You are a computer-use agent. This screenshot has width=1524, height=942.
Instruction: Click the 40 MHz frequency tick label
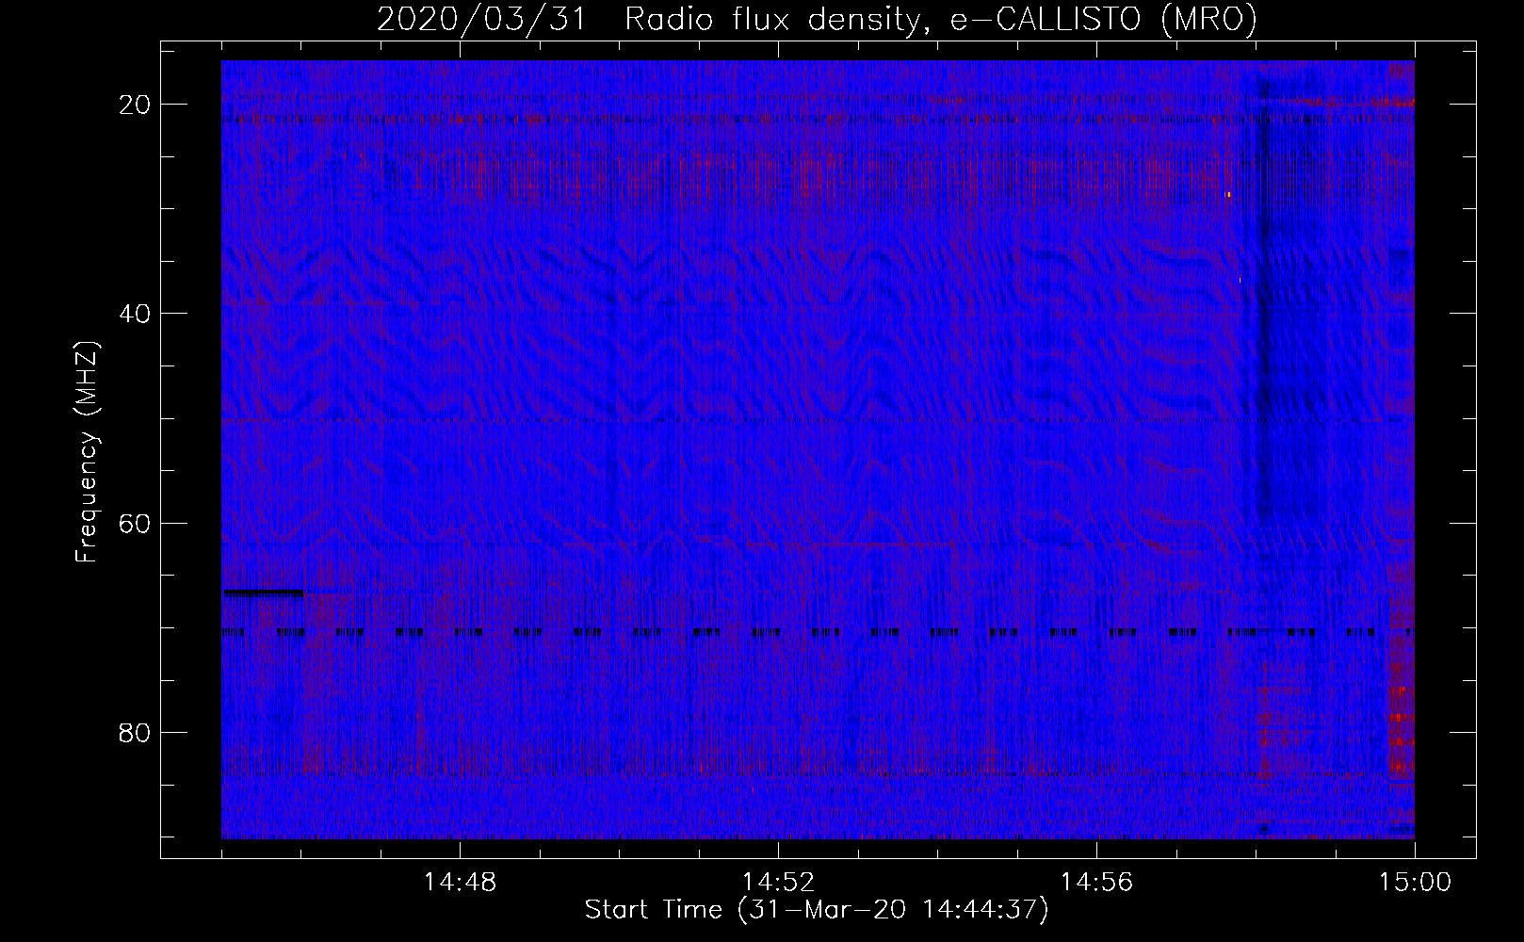[136, 314]
